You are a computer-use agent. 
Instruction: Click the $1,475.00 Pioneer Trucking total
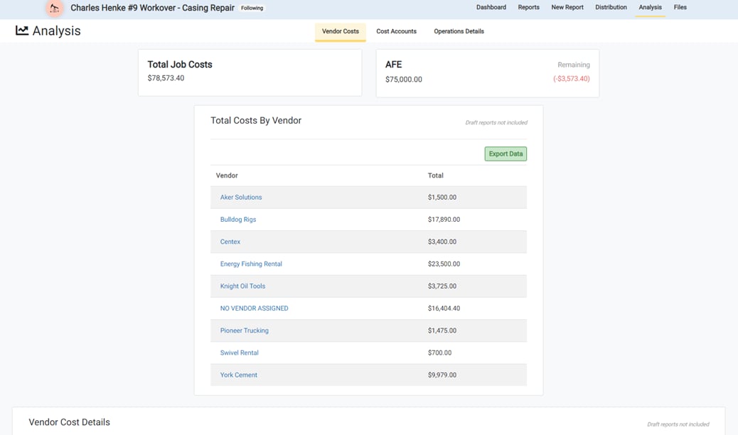[x=442, y=331]
